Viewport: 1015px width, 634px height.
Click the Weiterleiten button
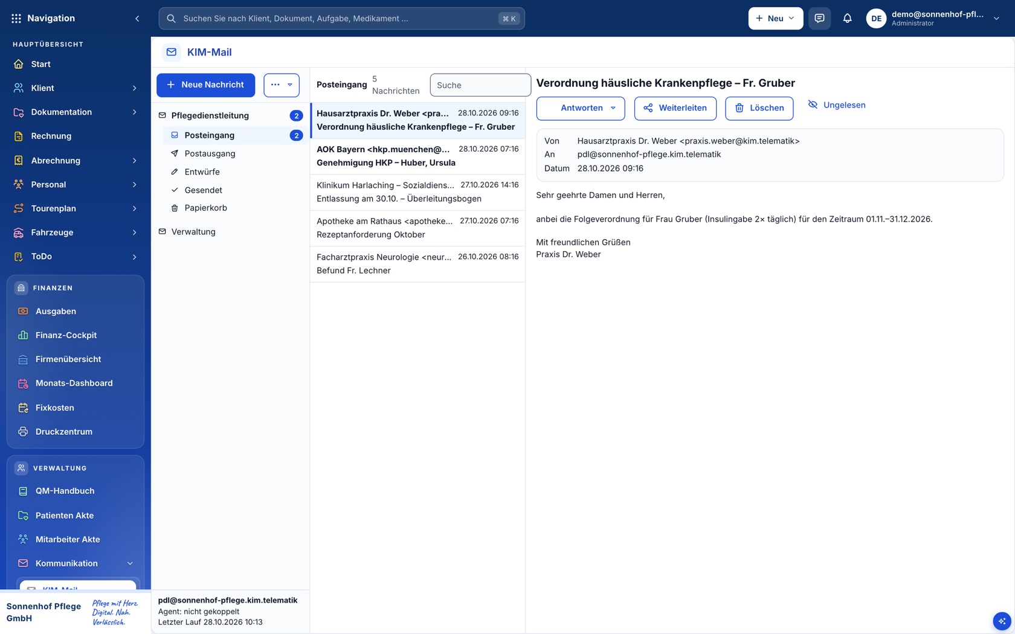pyautogui.click(x=675, y=108)
